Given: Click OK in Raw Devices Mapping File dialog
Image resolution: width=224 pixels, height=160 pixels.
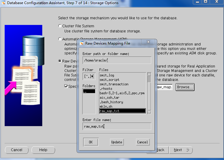Looking at the screenshot, I should pos(91,142).
